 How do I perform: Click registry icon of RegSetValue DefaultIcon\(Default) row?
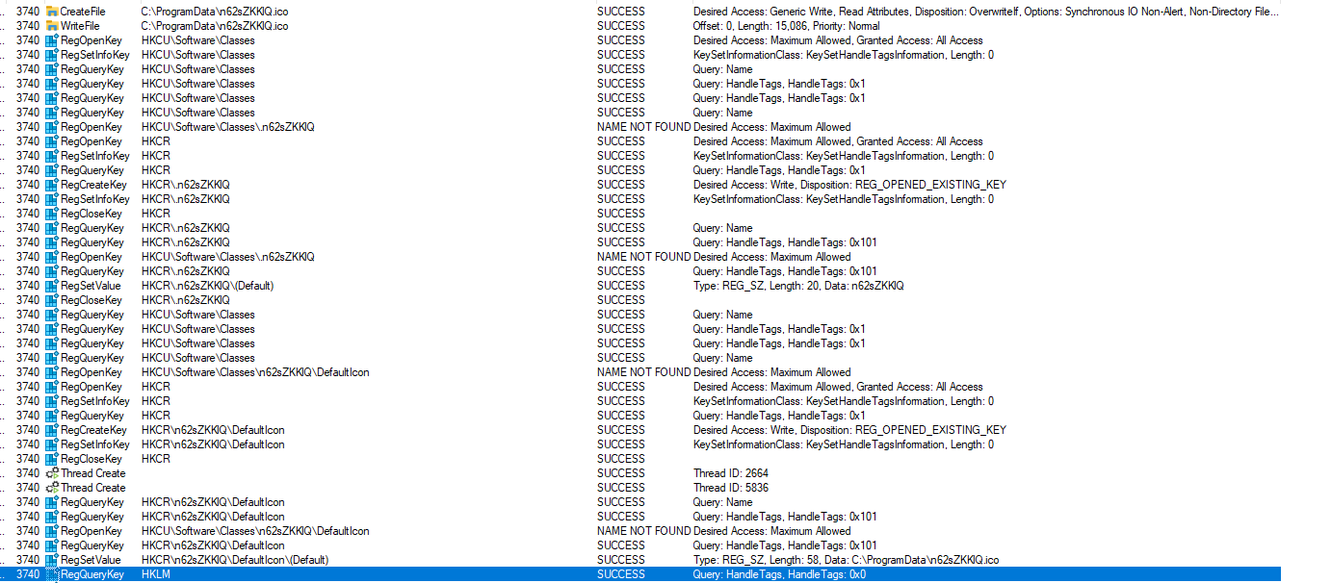[x=52, y=560]
